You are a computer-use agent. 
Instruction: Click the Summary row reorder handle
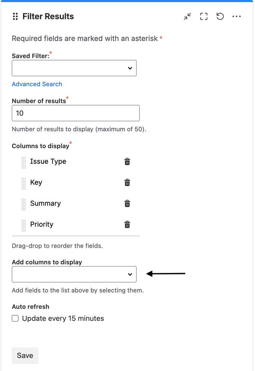tap(24, 204)
